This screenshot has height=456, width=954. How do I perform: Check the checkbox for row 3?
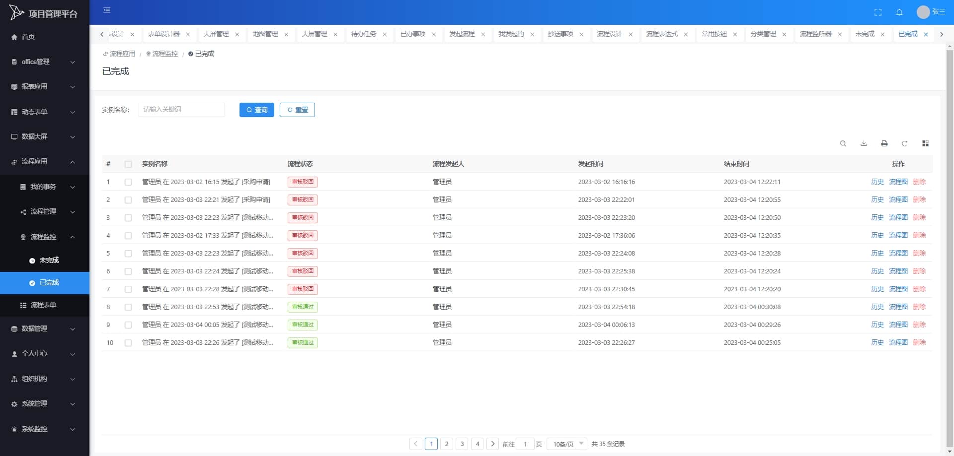click(128, 218)
